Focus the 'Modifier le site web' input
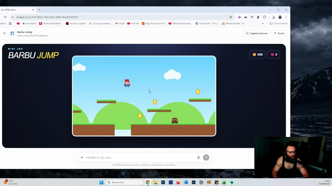This screenshot has width=332, height=186. [140, 158]
